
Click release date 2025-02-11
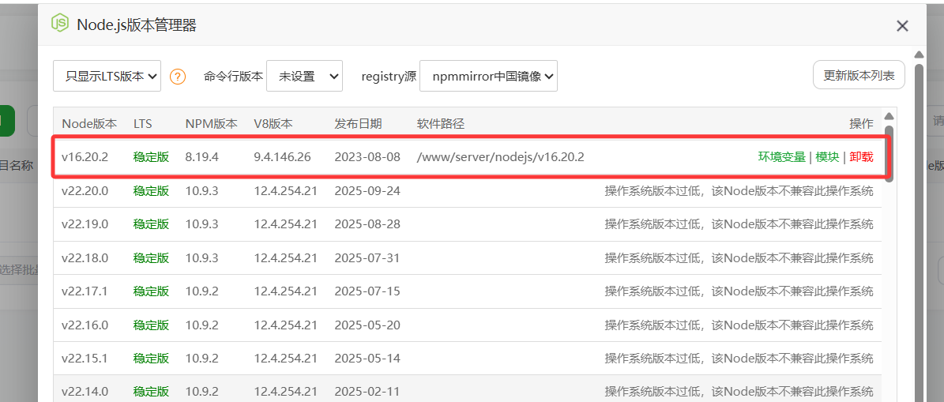[367, 392]
